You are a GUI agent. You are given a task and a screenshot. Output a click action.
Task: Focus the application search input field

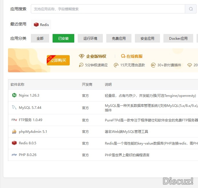point(108,9)
